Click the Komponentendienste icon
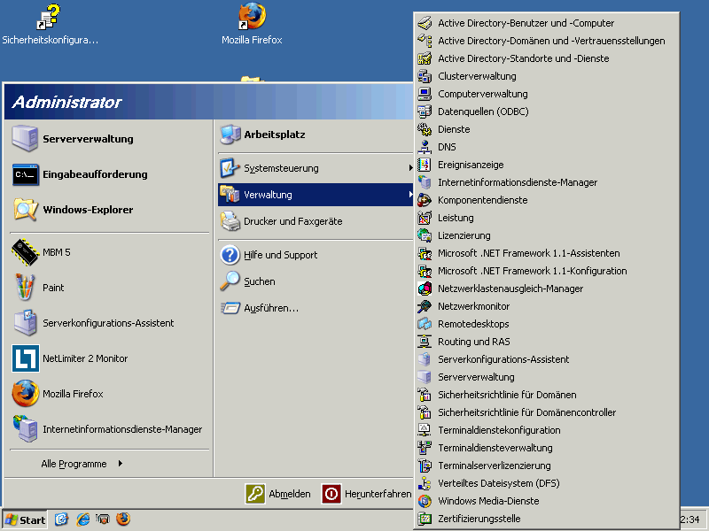Screen dimensions: 709x531 click(x=425, y=200)
